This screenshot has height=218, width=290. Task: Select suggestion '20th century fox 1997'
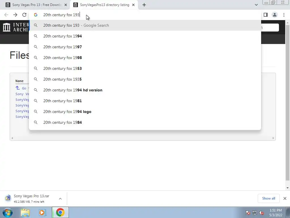click(145, 47)
